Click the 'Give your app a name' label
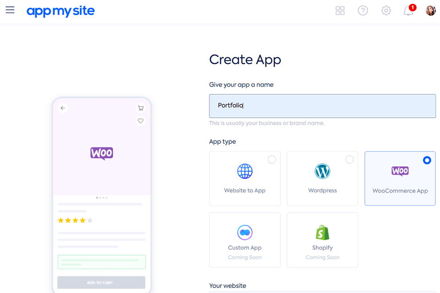 (242, 85)
